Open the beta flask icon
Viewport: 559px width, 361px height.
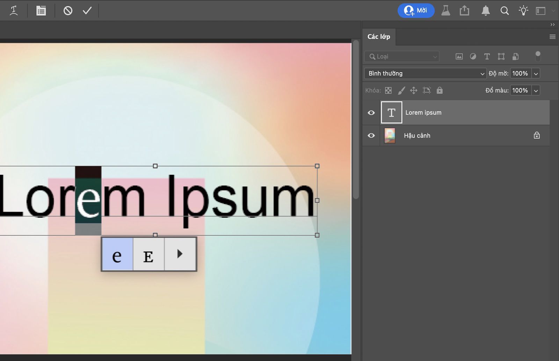click(x=445, y=10)
